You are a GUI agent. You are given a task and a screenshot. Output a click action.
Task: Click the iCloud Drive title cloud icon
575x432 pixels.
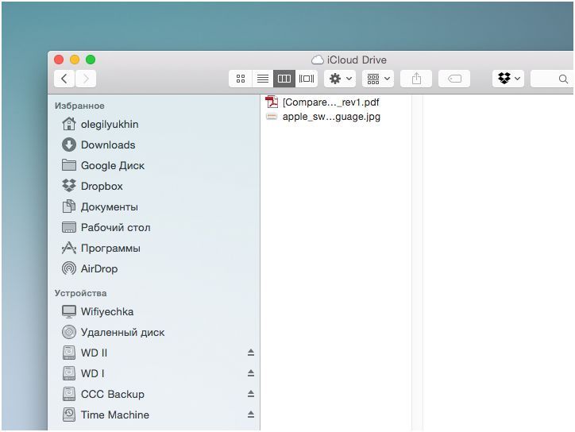pos(318,60)
